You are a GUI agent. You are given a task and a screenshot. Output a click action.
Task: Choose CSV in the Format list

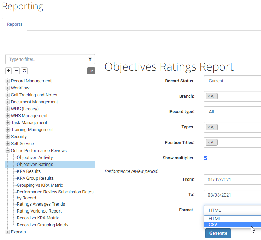[232, 225]
